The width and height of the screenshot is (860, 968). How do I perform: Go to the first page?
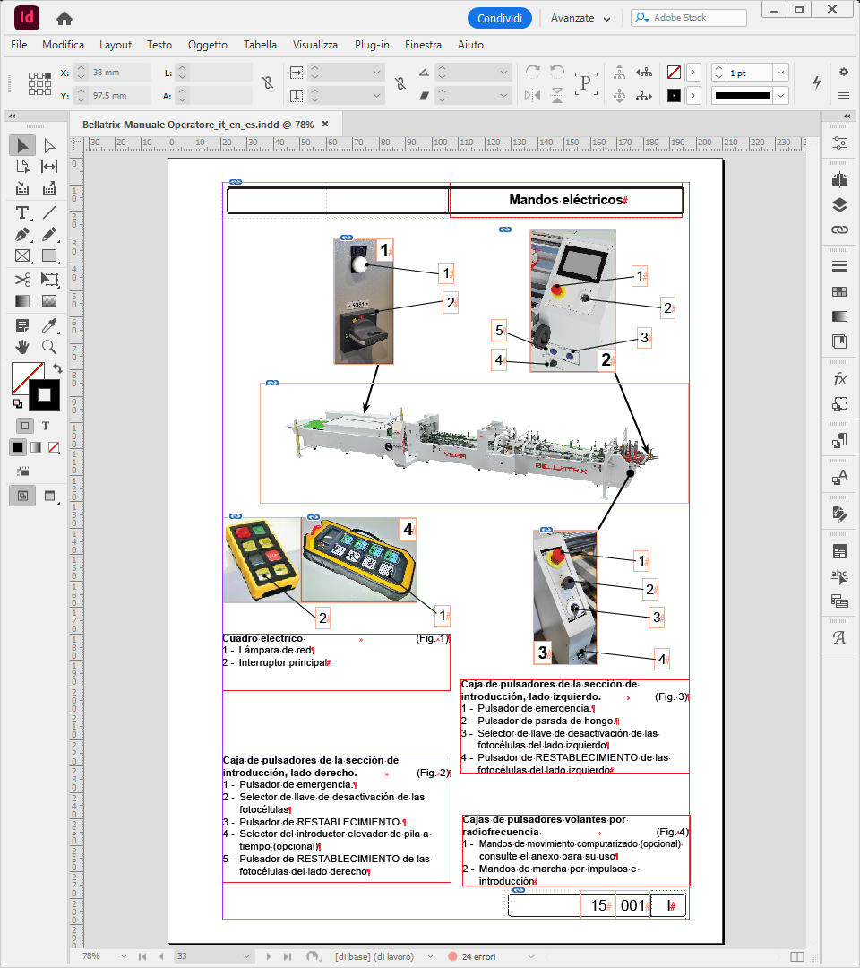pos(142,955)
